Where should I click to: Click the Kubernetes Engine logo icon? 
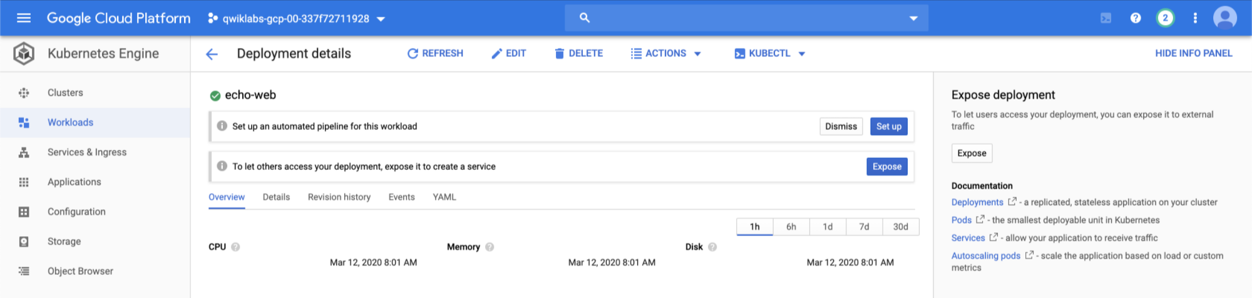[24, 54]
